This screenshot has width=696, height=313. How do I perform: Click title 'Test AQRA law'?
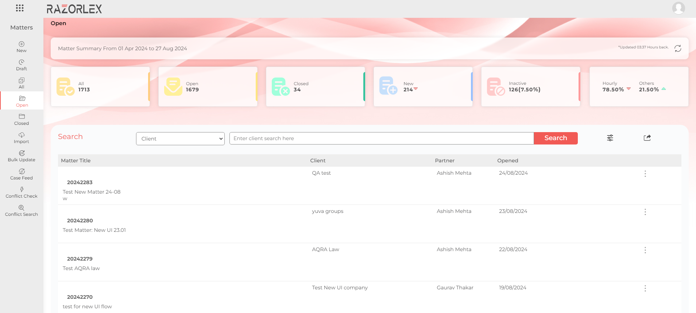pyautogui.click(x=81, y=268)
